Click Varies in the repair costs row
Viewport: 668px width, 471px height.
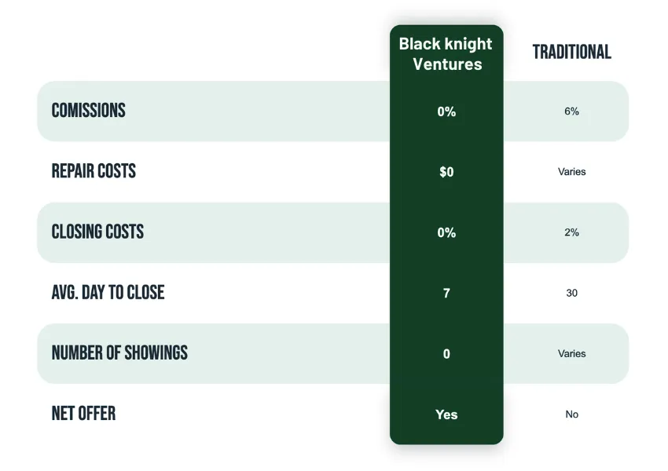click(571, 171)
